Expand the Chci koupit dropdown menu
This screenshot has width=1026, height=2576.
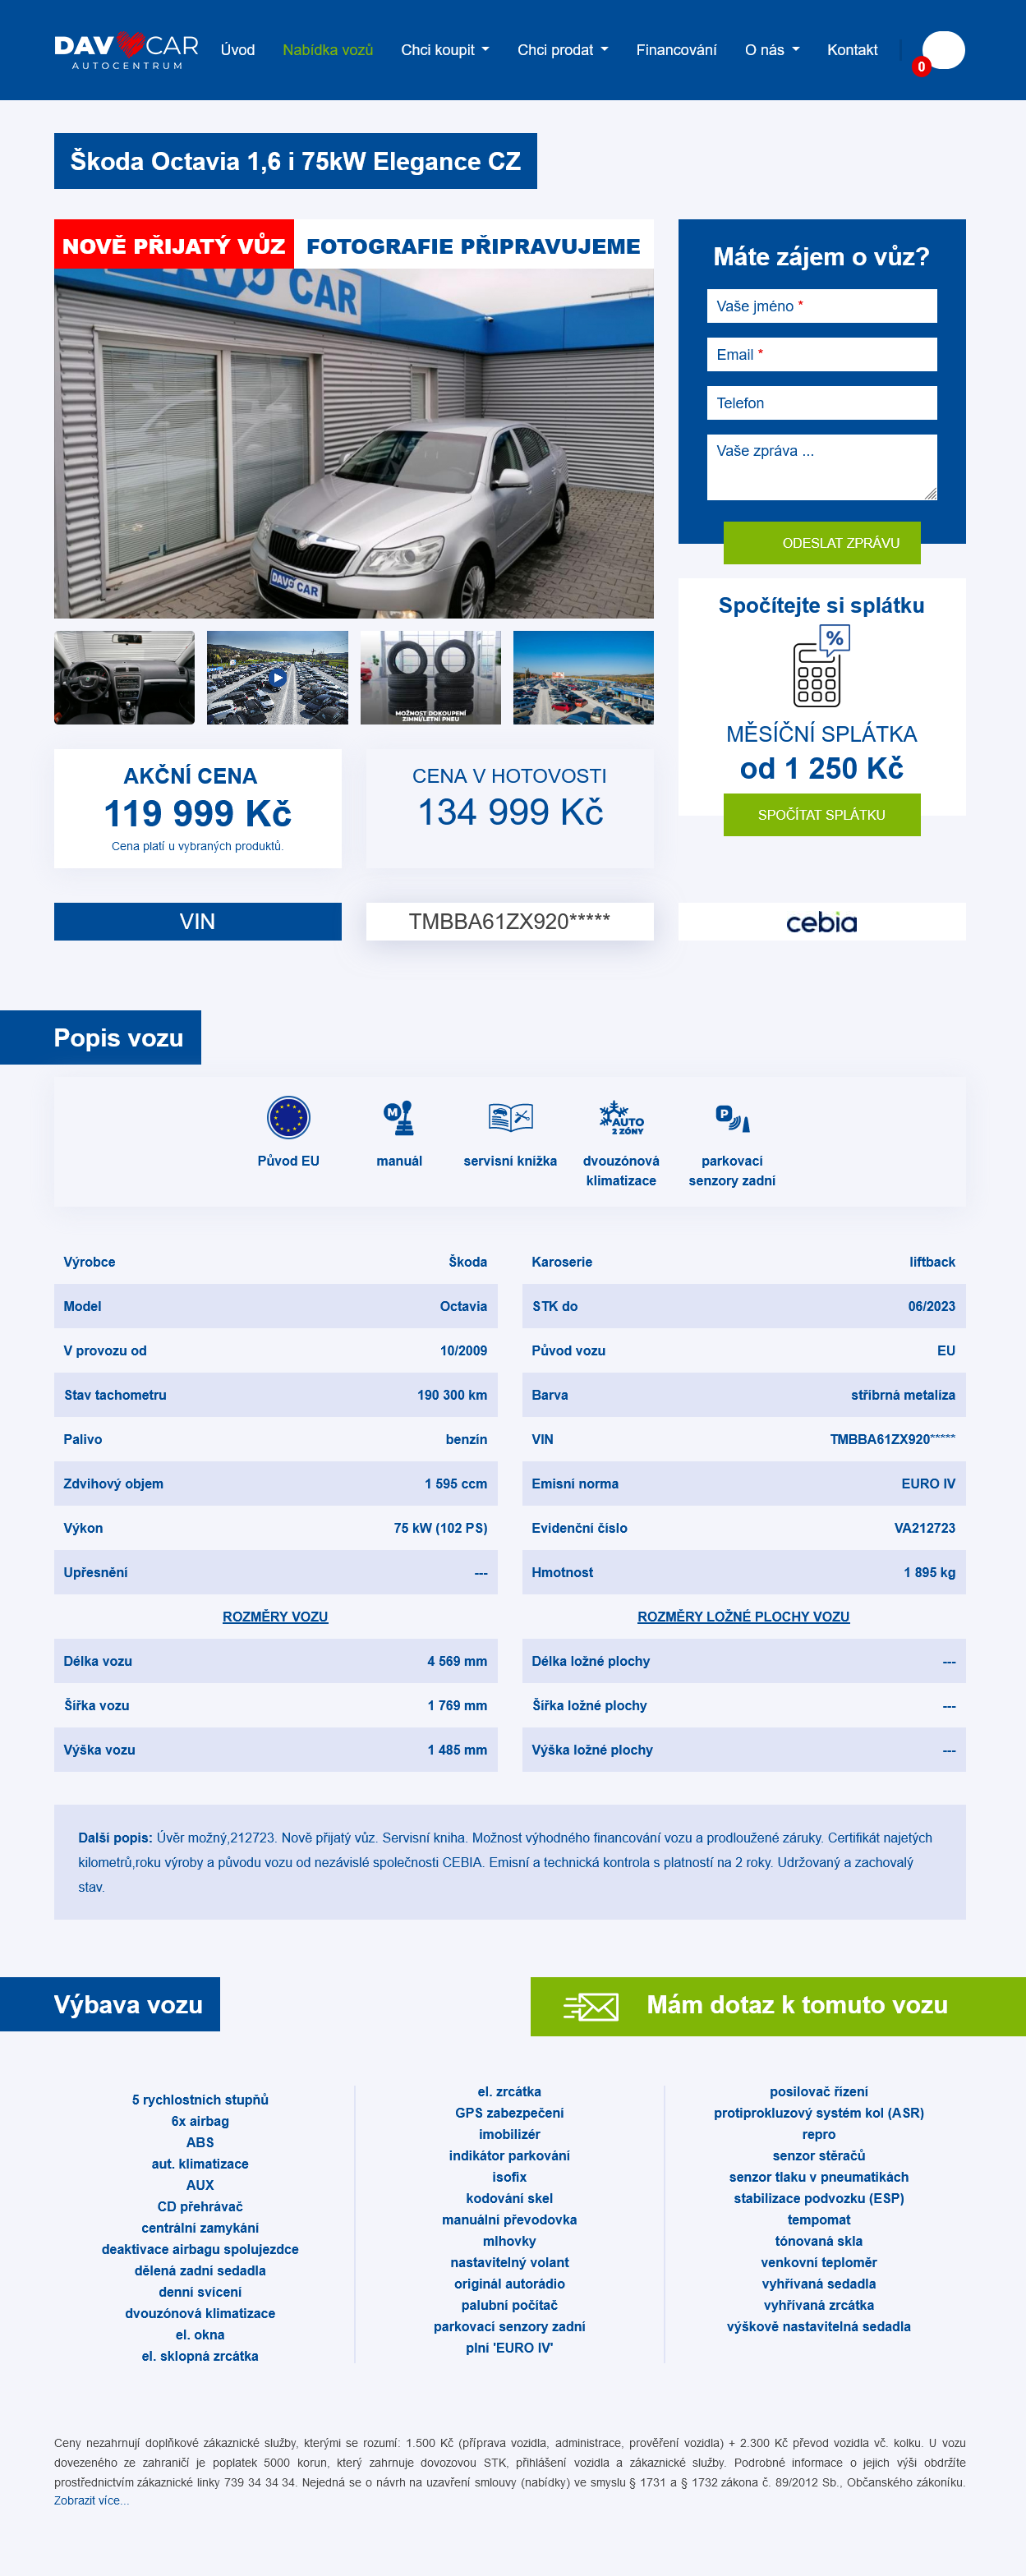[445, 50]
